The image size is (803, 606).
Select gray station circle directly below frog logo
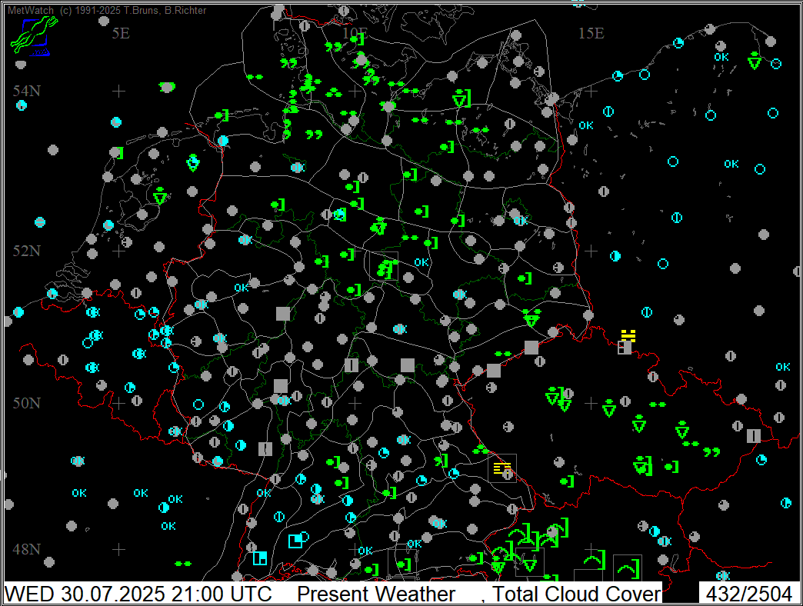tap(21, 65)
